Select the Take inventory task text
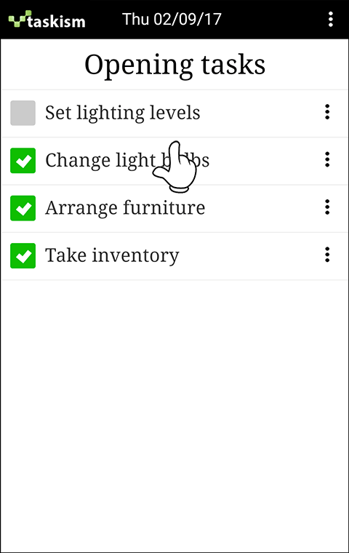Screen dimensions: 349x553 tap(112, 255)
